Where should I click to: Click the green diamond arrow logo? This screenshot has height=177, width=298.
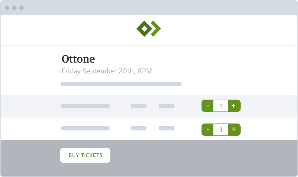tap(149, 29)
